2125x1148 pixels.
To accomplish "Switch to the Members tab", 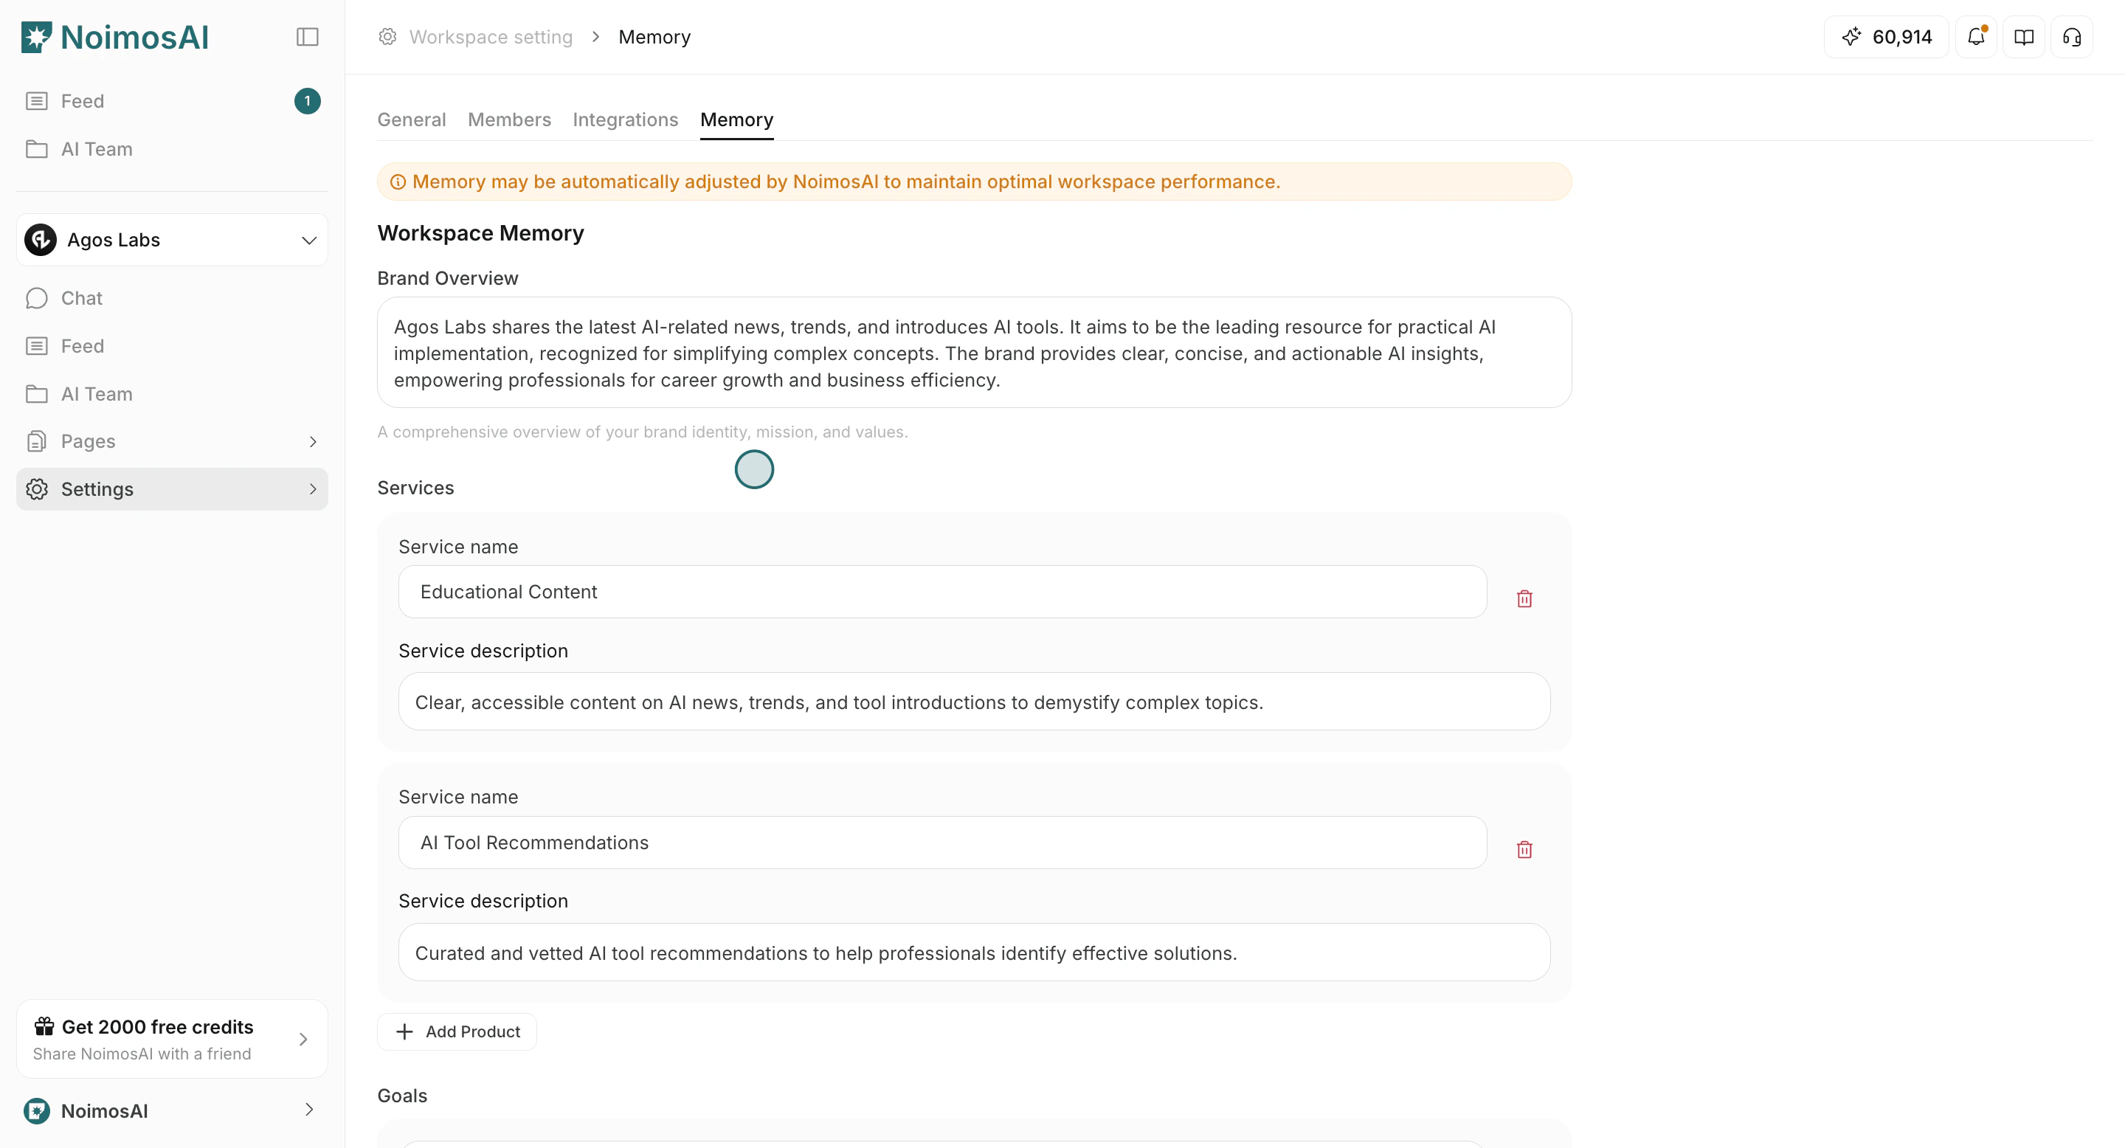I will coord(509,120).
